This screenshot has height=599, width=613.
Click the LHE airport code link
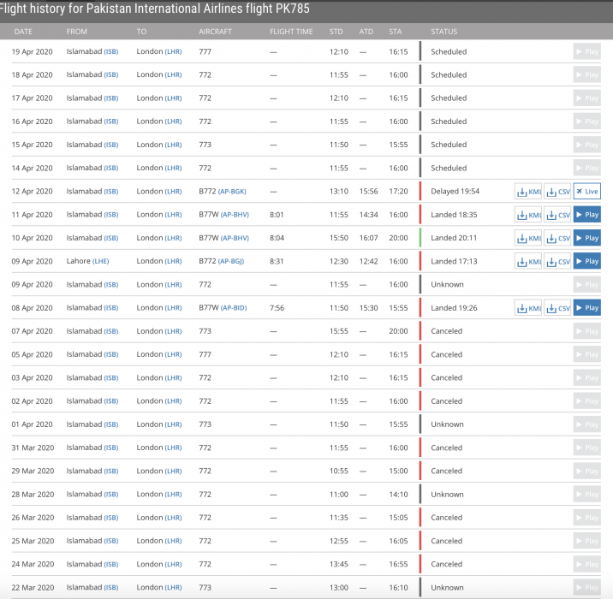click(102, 261)
